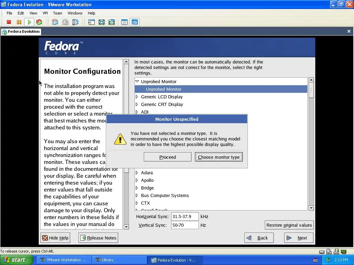This screenshot has height=265, width=354.
Task: Power off the VM with the red stop icon
Action: [9, 22]
